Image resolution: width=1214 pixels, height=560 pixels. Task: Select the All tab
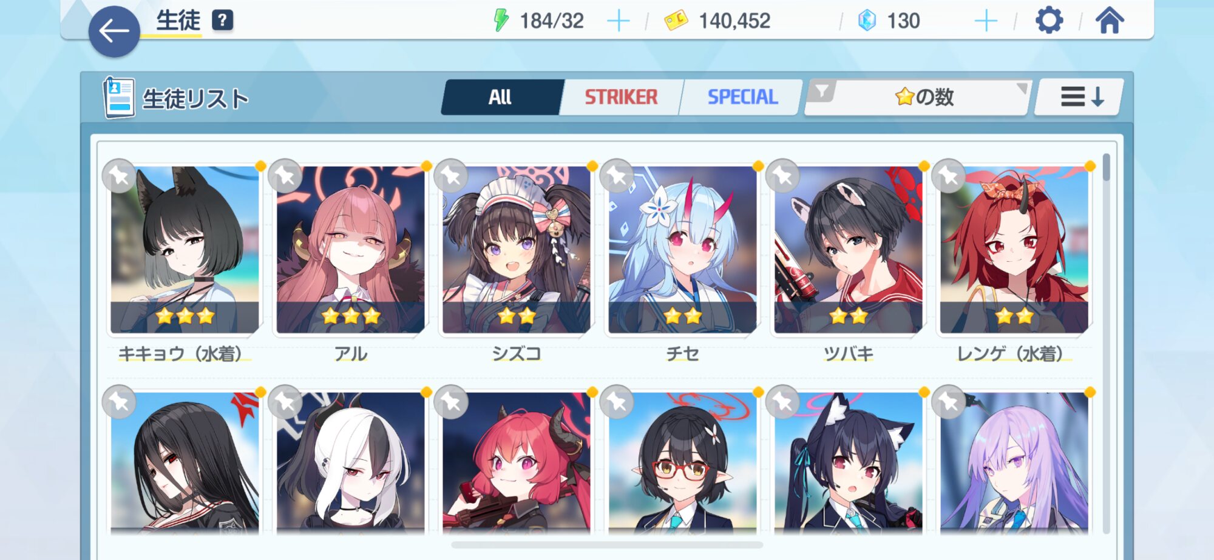pos(501,97)
